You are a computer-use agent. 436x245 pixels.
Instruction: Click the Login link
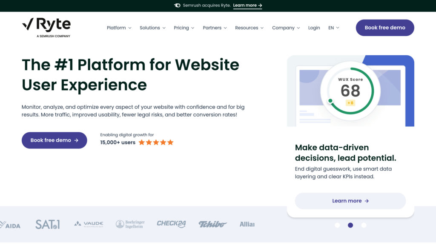(314, 28)
